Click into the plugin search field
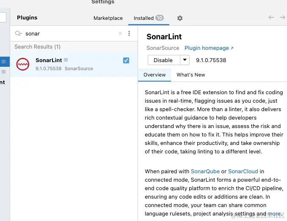 pyautogui.click(x=70, y=33)
